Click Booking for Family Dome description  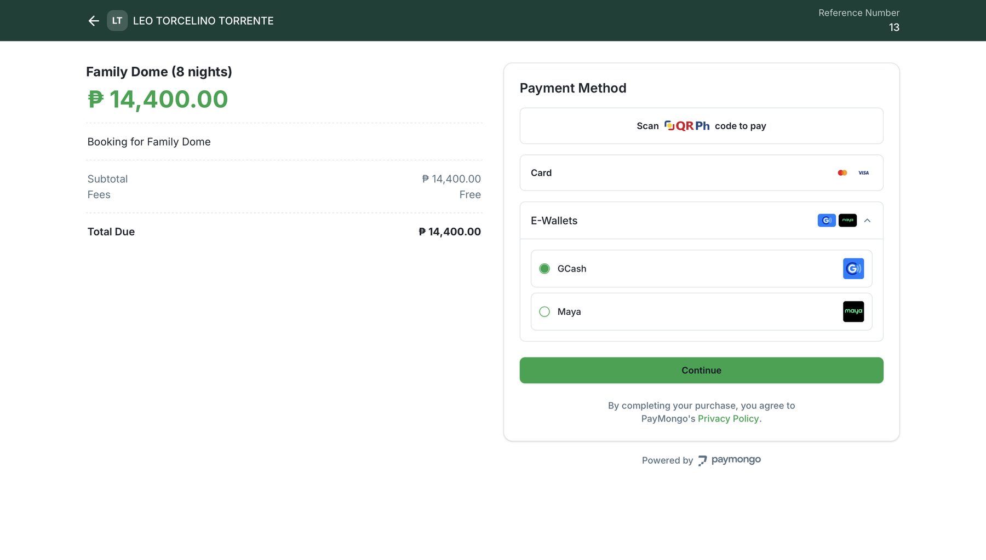149,142
